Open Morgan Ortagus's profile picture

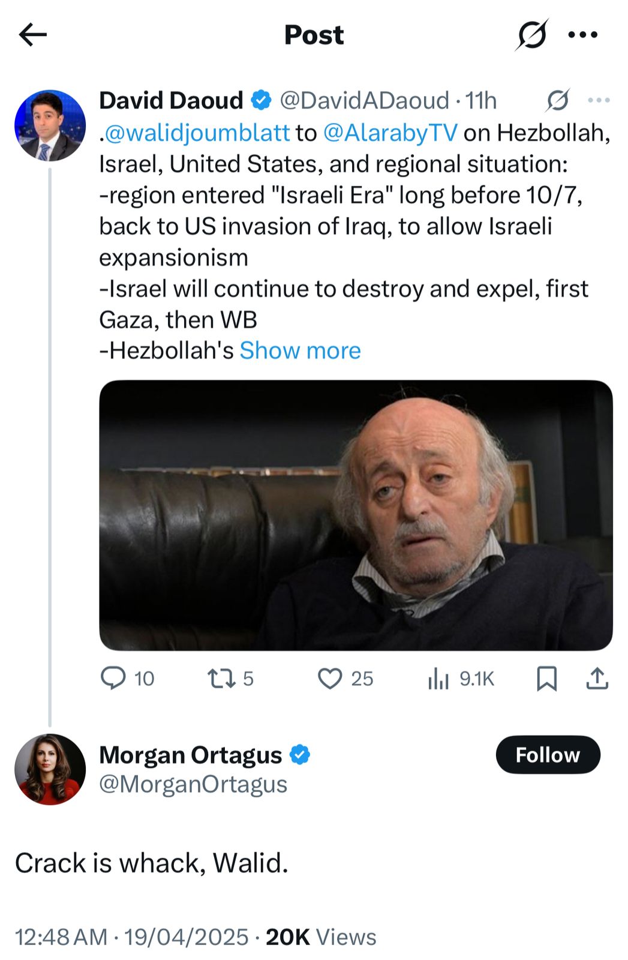coord(50,769)
